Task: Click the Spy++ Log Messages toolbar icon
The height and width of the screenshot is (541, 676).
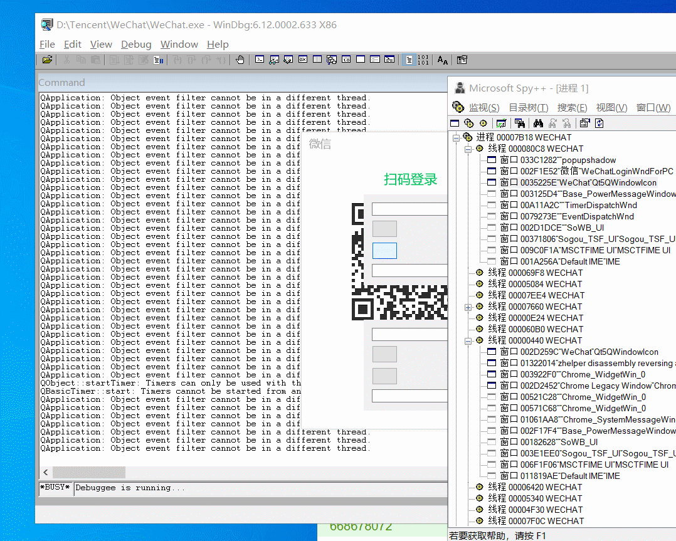Action: (x=501, y=123)
